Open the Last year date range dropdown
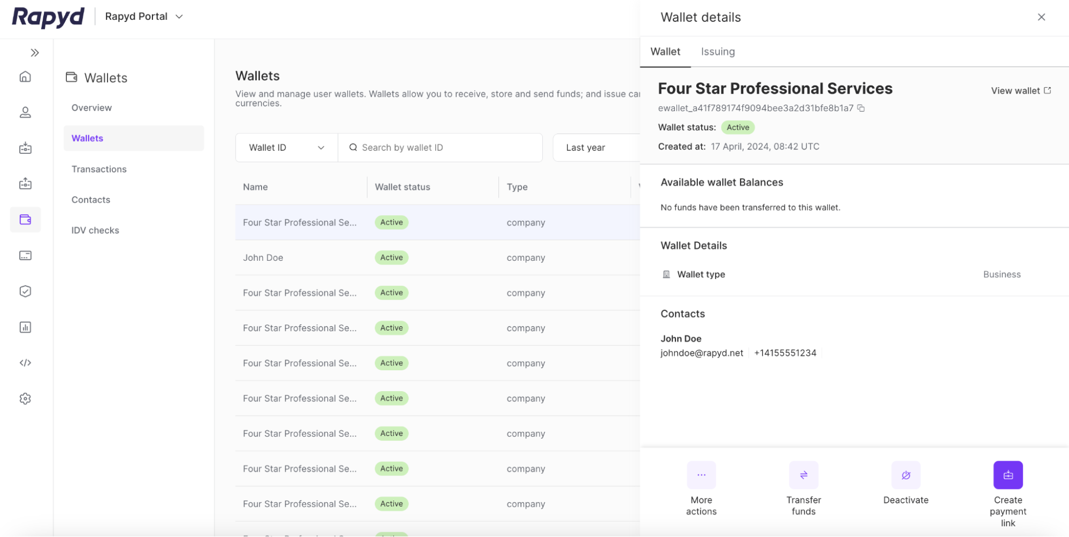This screenshot has height=537, width=1069. coord(594,147)
